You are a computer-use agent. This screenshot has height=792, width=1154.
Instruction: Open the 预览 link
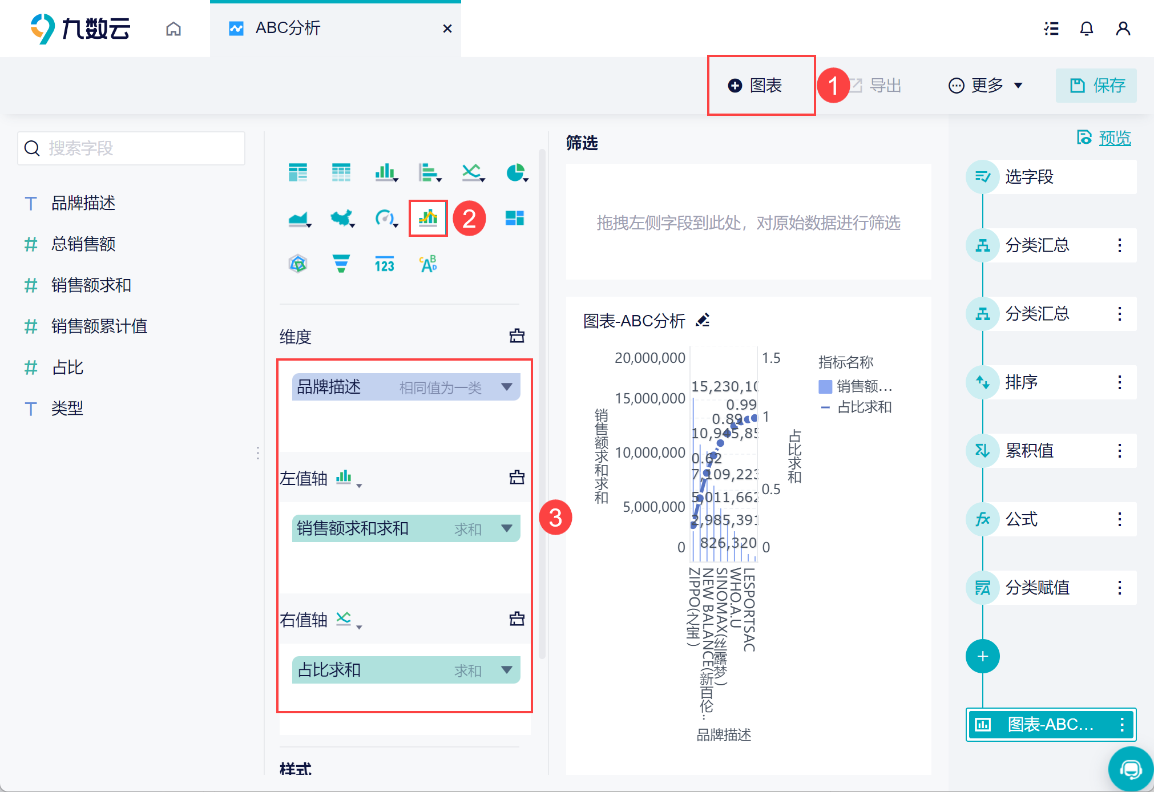tap(1114, 138)
